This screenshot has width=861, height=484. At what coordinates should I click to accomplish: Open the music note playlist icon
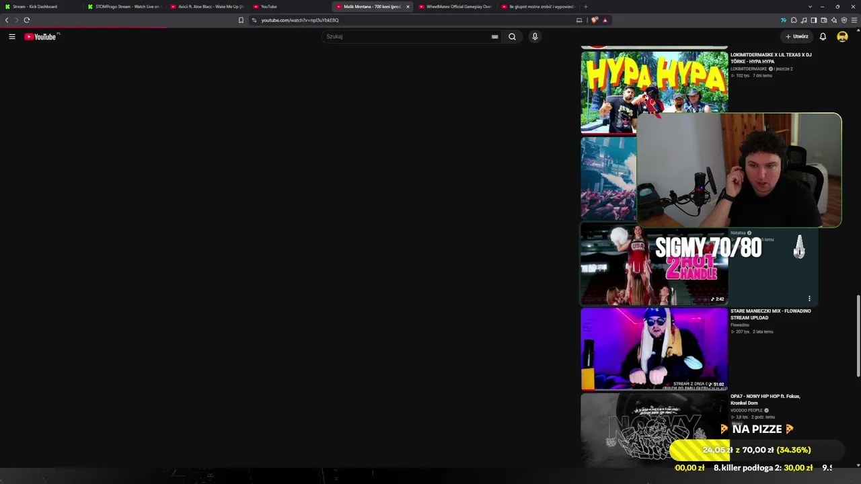coord(804,20)
